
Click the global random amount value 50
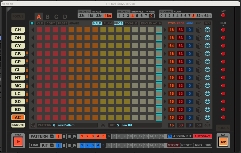pos(198,125)
